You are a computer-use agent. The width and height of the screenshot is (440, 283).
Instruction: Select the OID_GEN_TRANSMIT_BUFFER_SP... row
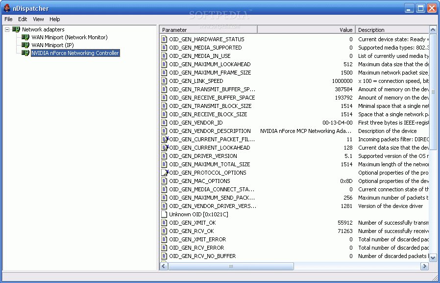click(294, 89)
